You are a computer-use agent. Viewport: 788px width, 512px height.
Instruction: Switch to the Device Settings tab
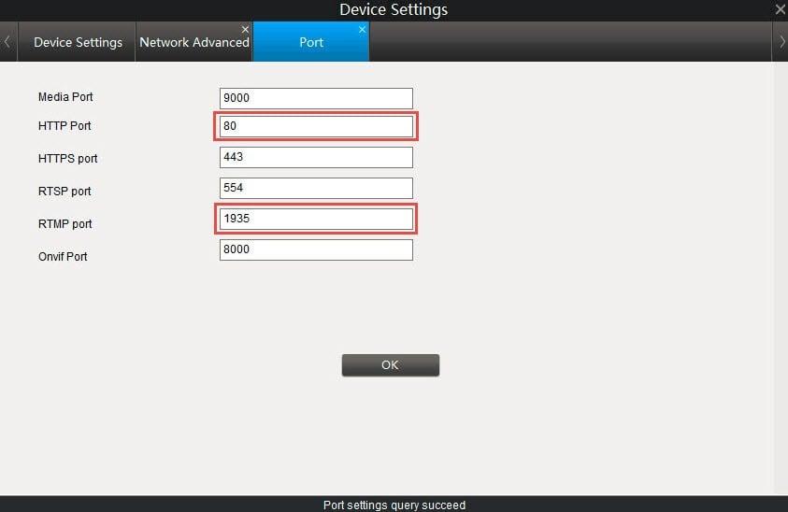pyautogui.click(x=78, y=42)
